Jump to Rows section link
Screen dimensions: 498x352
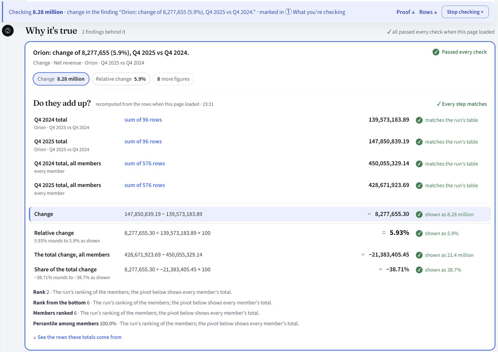[428, 12]
